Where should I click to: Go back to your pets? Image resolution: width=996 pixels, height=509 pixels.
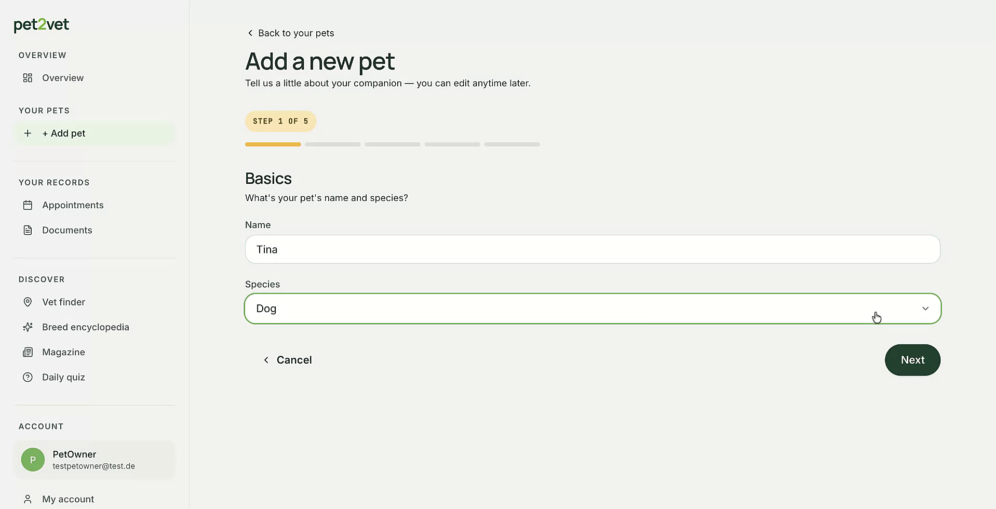[x=290, y=33]
